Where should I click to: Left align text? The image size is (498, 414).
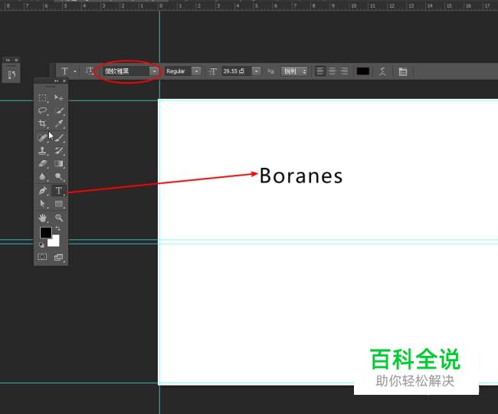[x=320, y=71]
